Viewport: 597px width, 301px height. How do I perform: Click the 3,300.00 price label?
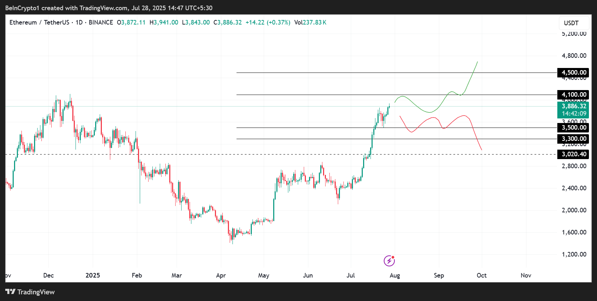coord(573,139)
